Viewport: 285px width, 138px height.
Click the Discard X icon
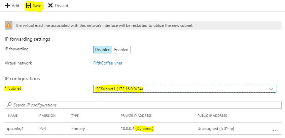50,6
